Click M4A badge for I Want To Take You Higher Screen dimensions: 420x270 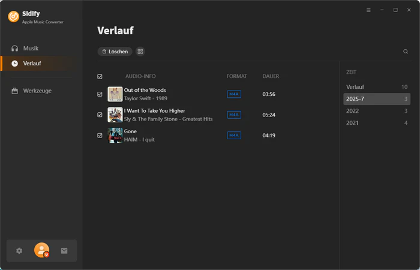(234, 115)
